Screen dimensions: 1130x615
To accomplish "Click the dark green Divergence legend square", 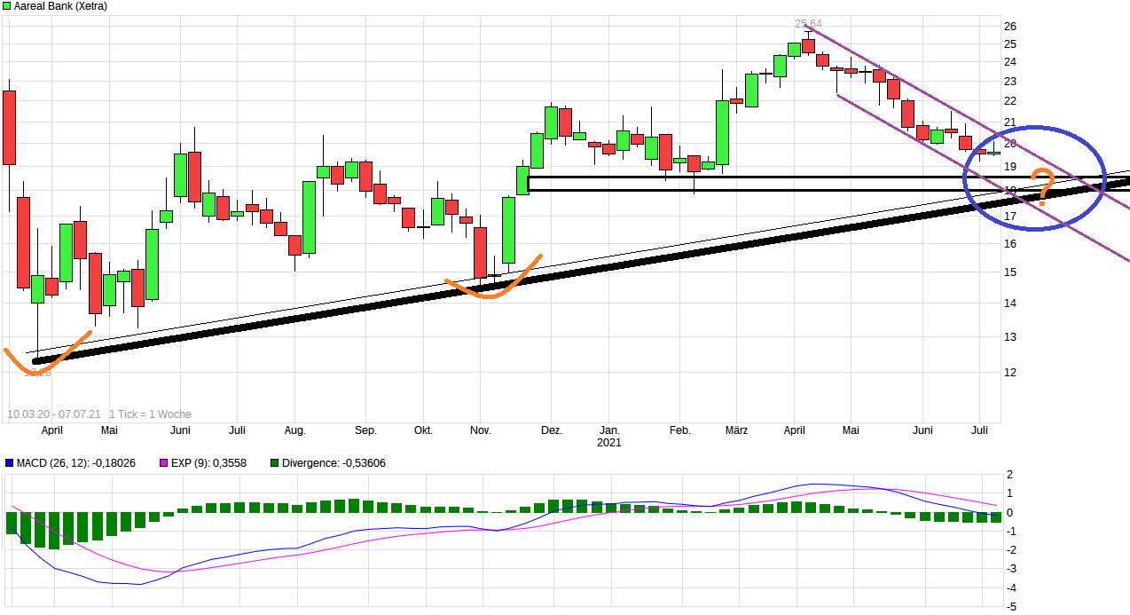I will [274, 463].
